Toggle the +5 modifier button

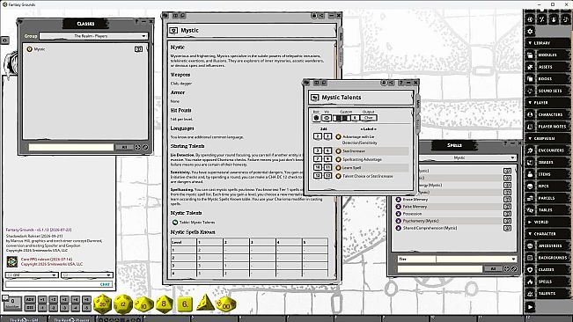pos(86,299)
